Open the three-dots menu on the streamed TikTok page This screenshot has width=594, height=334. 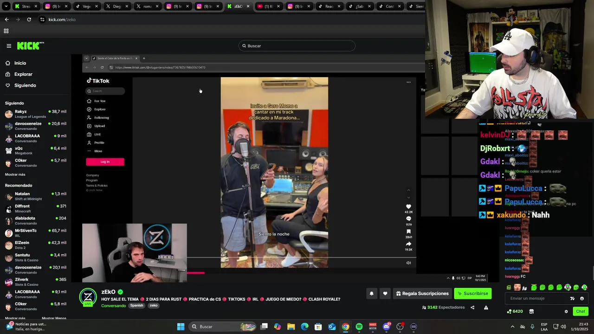tap(408, 82)
